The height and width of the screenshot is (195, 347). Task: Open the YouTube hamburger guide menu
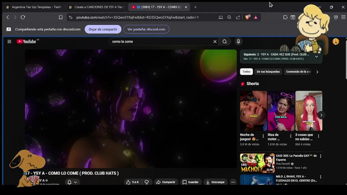click(9, 41)
